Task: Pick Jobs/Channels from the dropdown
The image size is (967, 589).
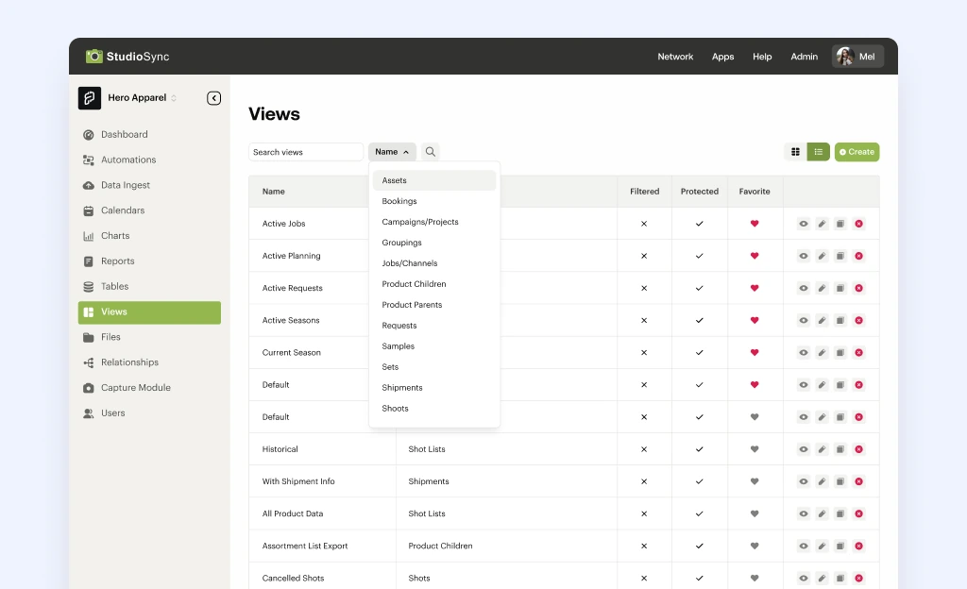Action: point(434,263)
